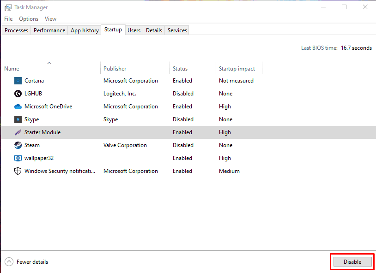Click Windows Security's Medium impact cell
Screen dimensions: 376x273
[229, 171]
